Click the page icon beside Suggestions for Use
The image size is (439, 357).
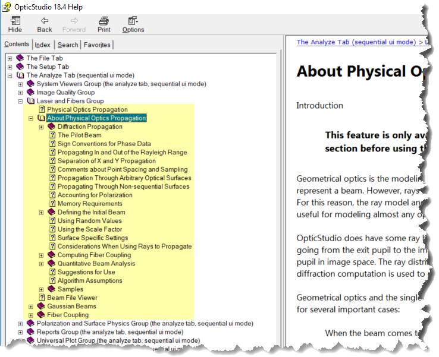click(x=52, y=271)
